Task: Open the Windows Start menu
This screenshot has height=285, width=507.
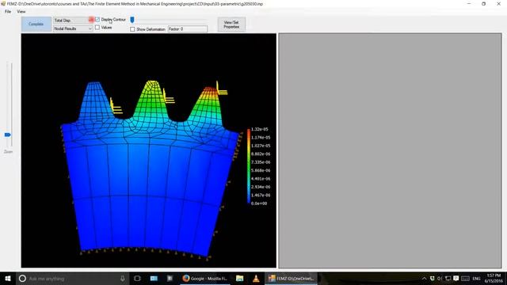Action: click(x=8, y=279)
